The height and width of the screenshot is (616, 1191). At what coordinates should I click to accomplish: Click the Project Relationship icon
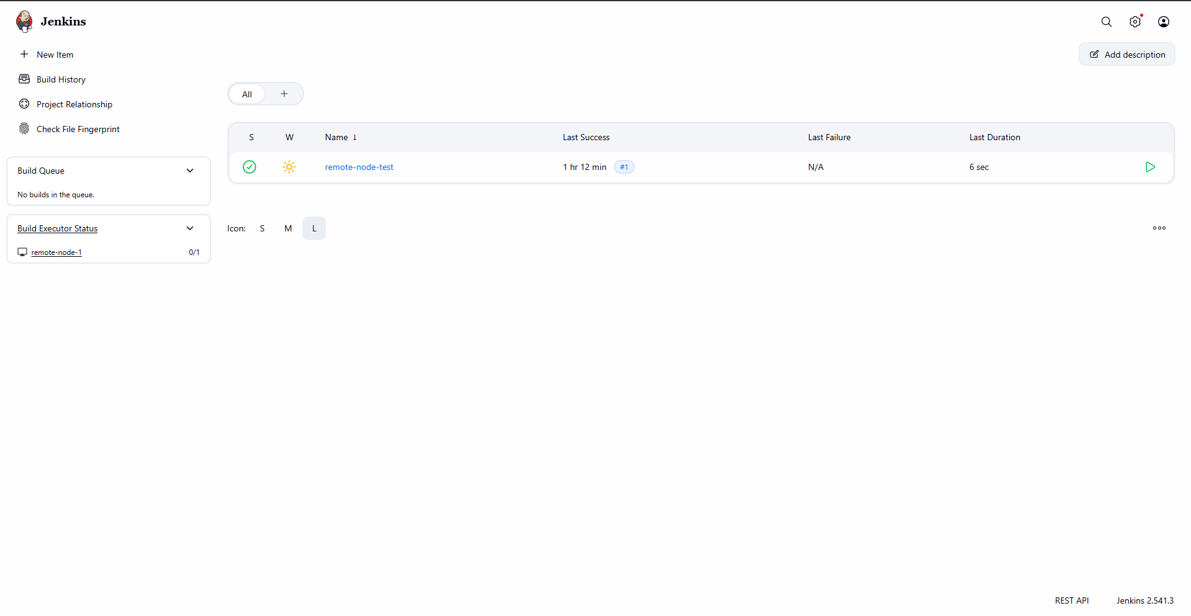tap(24, 104)
